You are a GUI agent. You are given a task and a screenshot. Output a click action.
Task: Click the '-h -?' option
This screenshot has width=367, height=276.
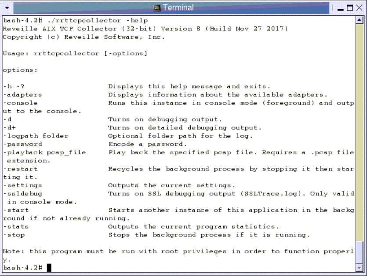[x=14, y=87]
